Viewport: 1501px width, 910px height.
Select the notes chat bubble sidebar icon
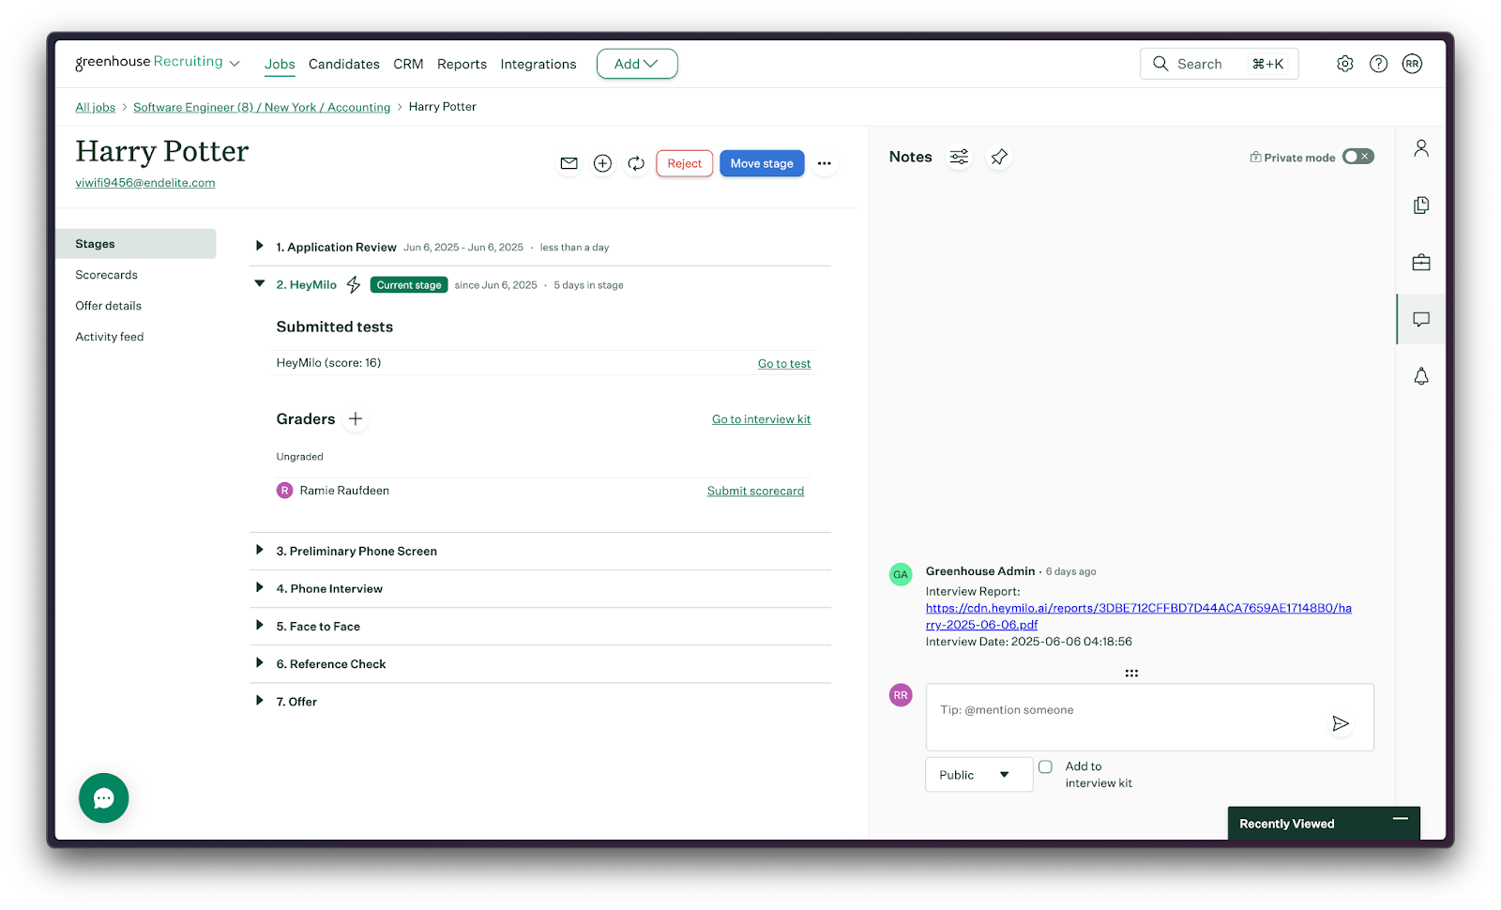click(x=1421, y=319)
